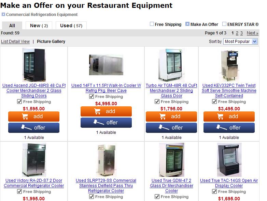Add Turbo Air TGM-48R to cart
Screen dimensions: 267x201
(171, 117)
